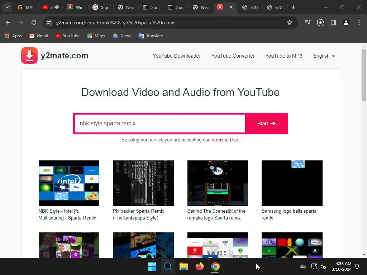Open File Explorer from taskbar
The height and width of the screenshot is (275, 367).
(x=184, y=266)
